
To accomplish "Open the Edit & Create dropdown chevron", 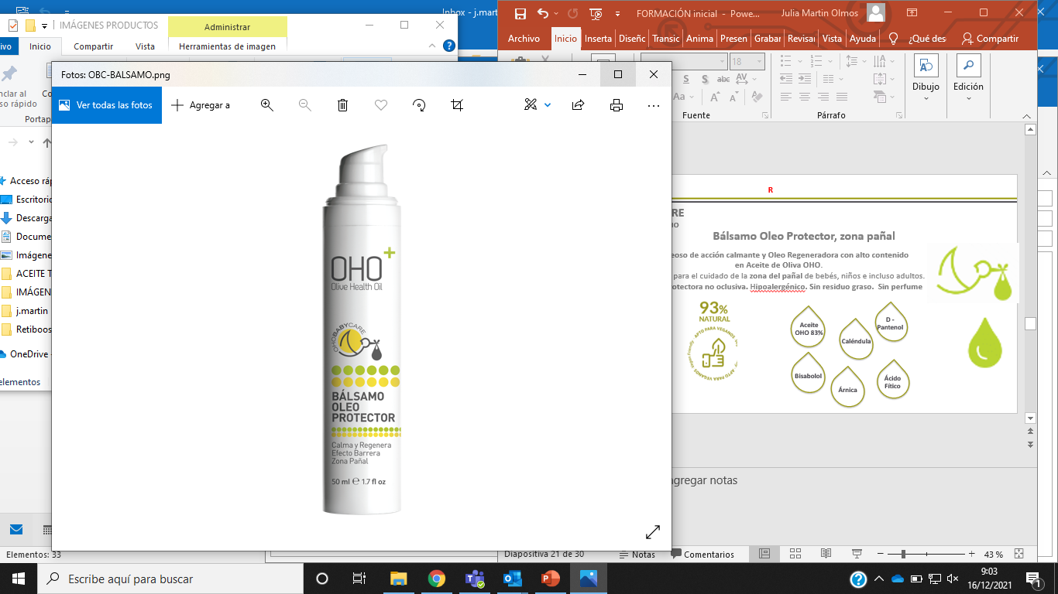I will click(548, 105).
